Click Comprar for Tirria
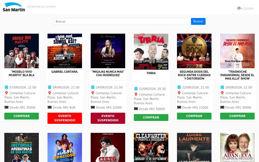 [x=151, y=117]
